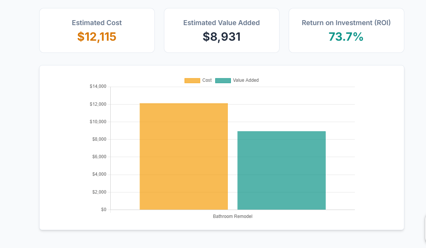This screenshot has width=426, height=248.
Task: Click the $12,115 cost amount
Action: point(97,37)
